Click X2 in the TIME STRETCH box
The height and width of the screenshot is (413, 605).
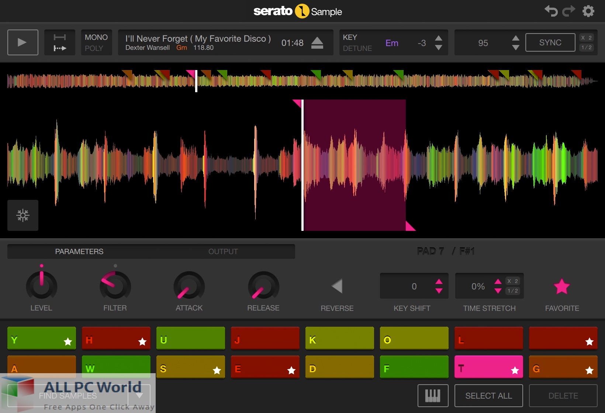(513, 281)
